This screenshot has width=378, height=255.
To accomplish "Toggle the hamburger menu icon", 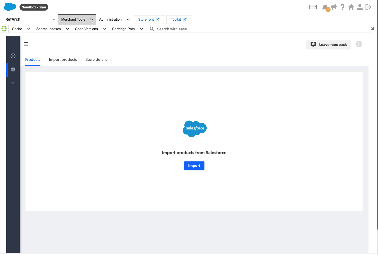I will [26, 44].
